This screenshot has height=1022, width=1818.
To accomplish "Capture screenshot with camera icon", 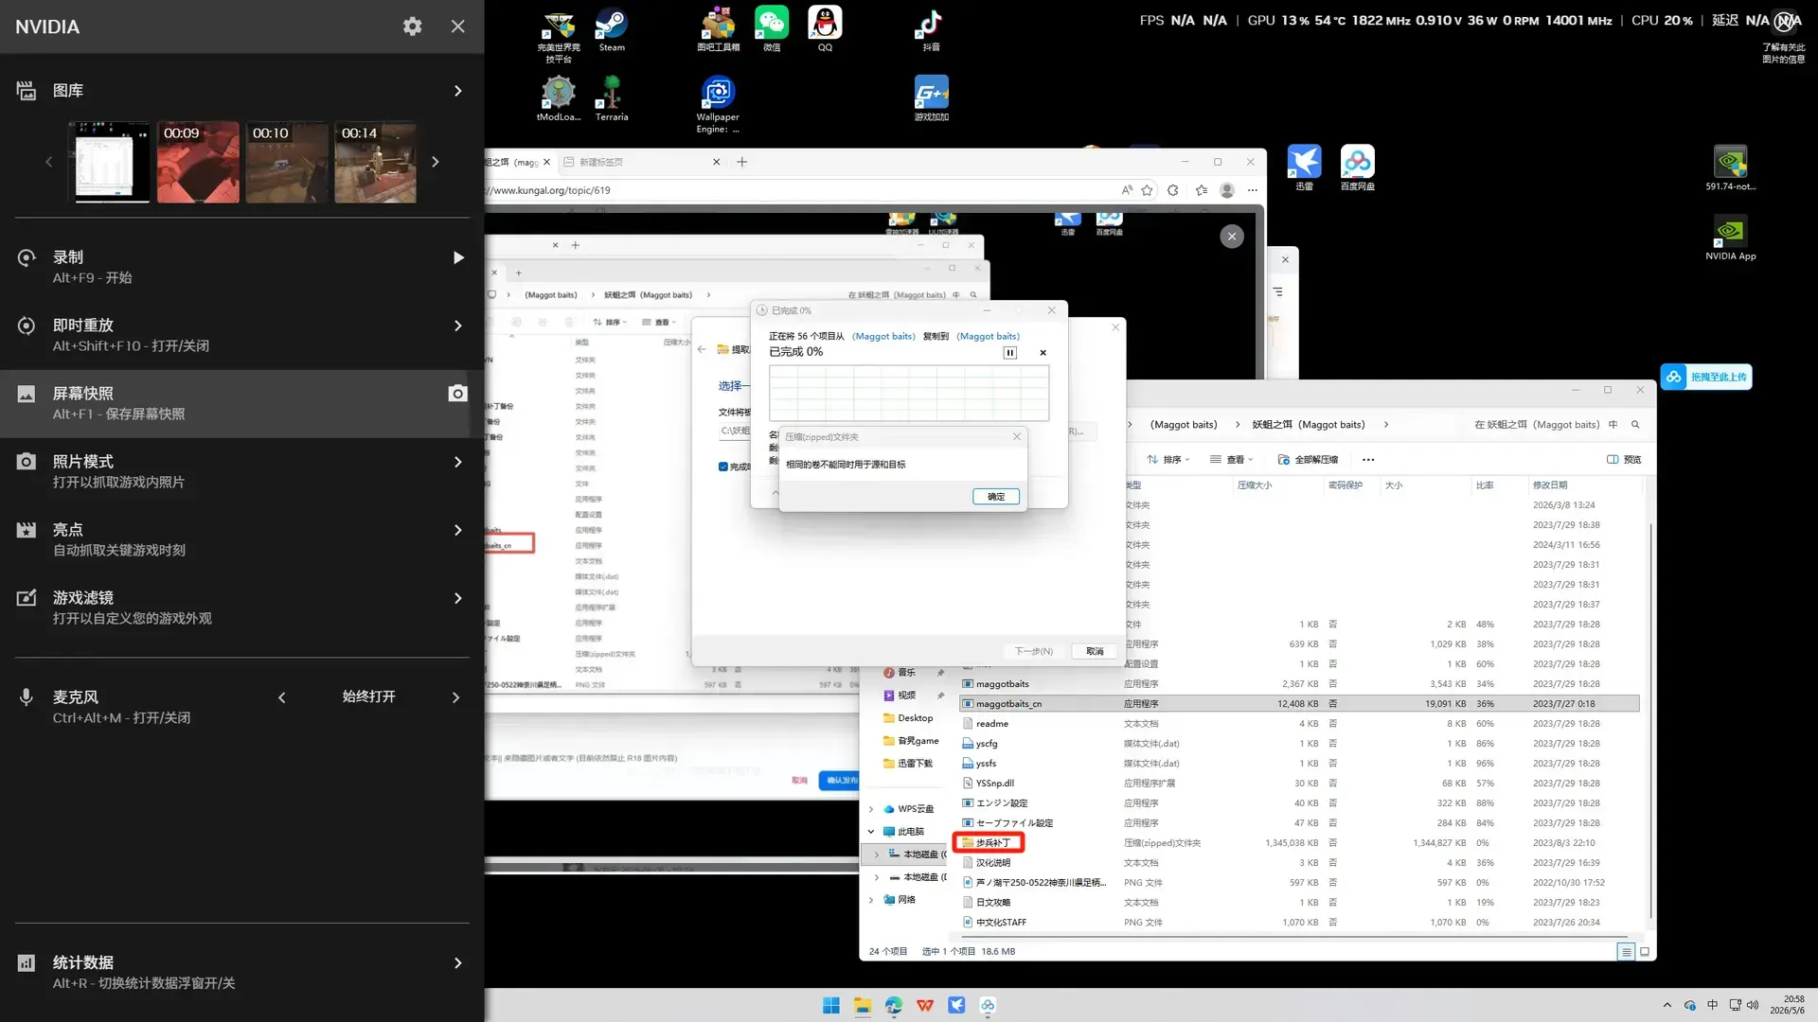I will coord(457,393).
